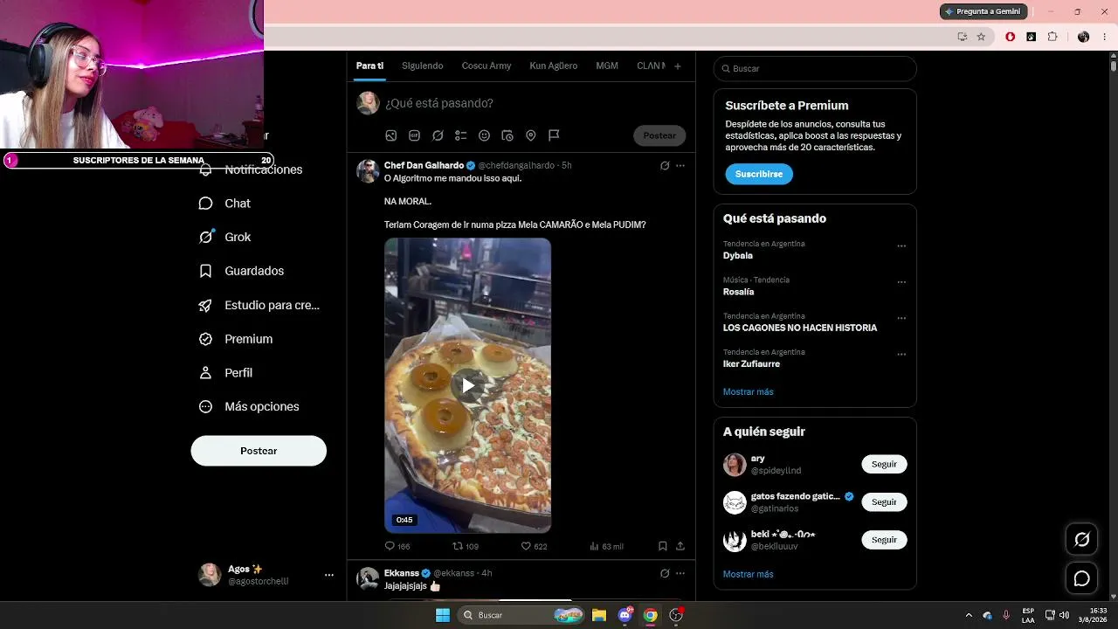
Task: Open Grok image tool in composer toolbar
Action: [438, 135]
